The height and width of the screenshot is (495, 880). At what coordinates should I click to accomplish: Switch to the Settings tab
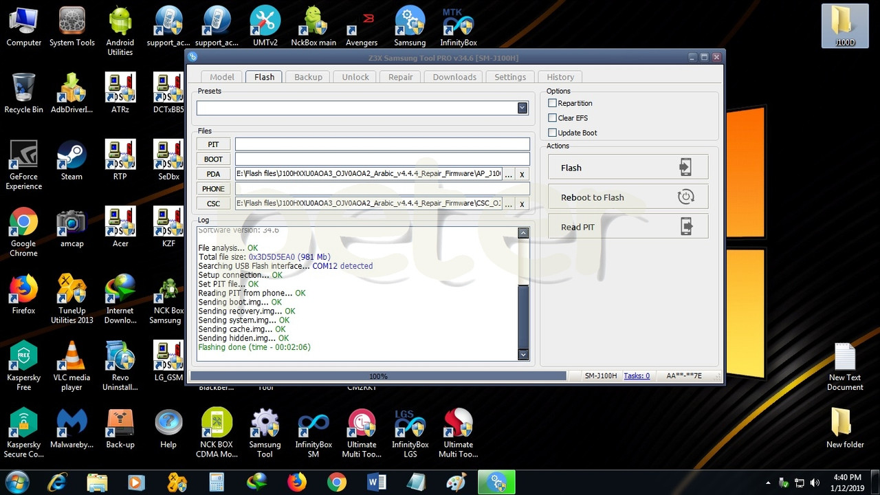click(510, 77)
